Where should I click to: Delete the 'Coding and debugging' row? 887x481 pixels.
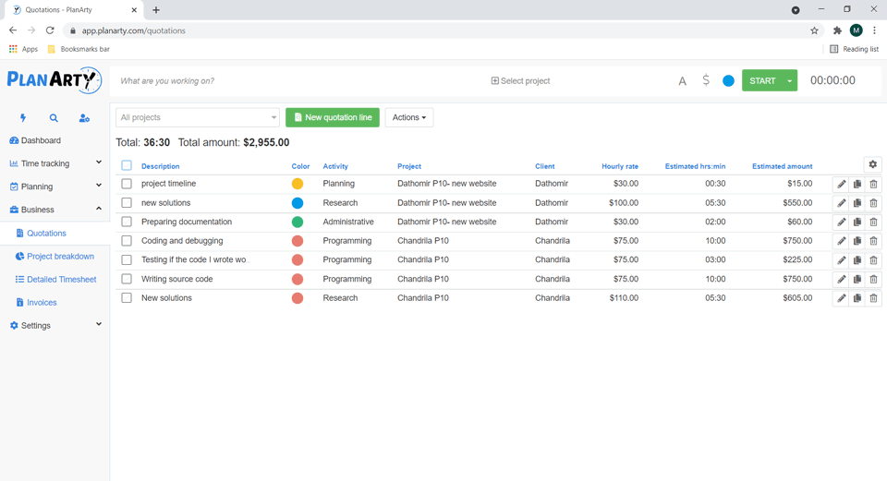873,241
